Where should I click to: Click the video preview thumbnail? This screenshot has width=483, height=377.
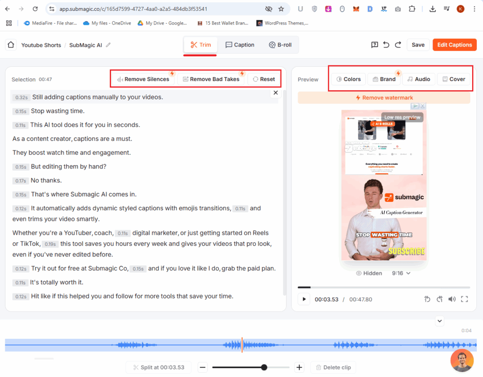(384, 185)
